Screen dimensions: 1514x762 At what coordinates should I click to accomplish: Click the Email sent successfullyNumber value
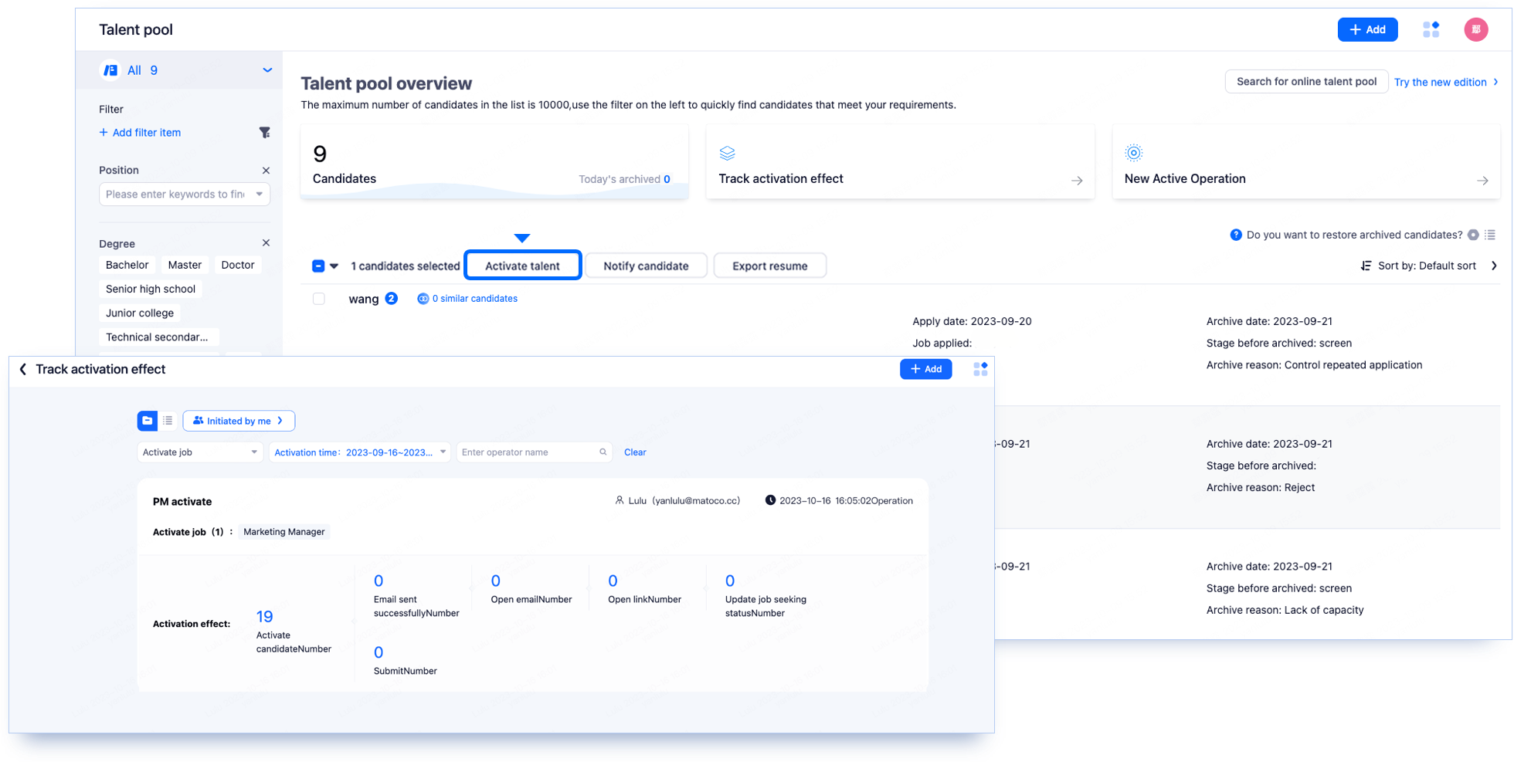coord(378,581)
